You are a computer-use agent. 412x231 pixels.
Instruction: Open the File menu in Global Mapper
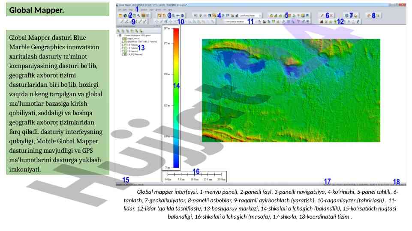pyautogui.click(x=119, y=10)
